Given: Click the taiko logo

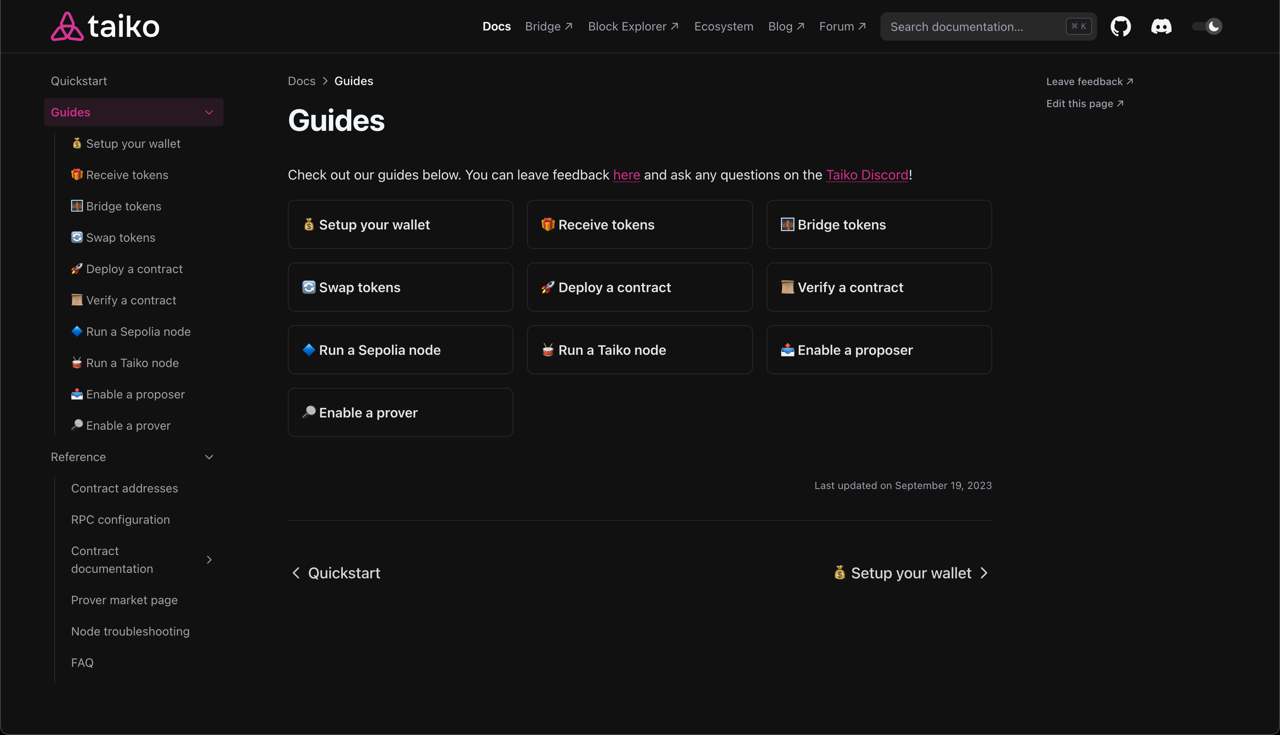Looking at the screenshot, I should 105,26.
